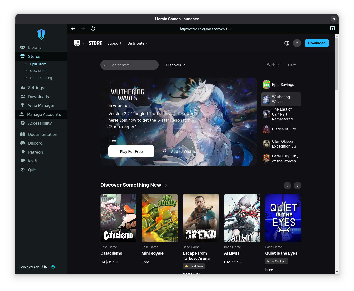Open the Cataclismo game thumbnail
This screenshot has width=354, height=291.
[118, 218]
